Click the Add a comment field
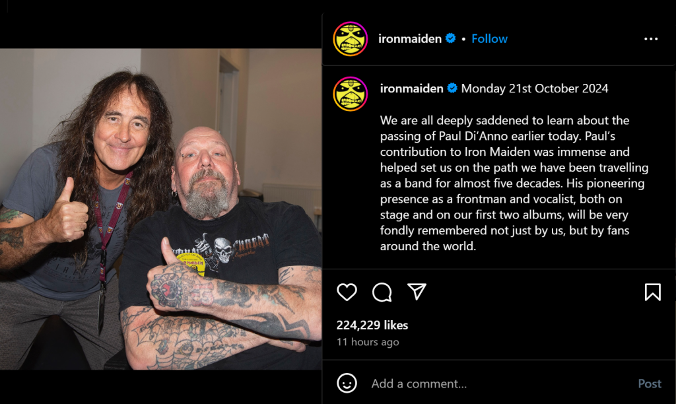This screenshot has height=404, width=676. (500, 384)
